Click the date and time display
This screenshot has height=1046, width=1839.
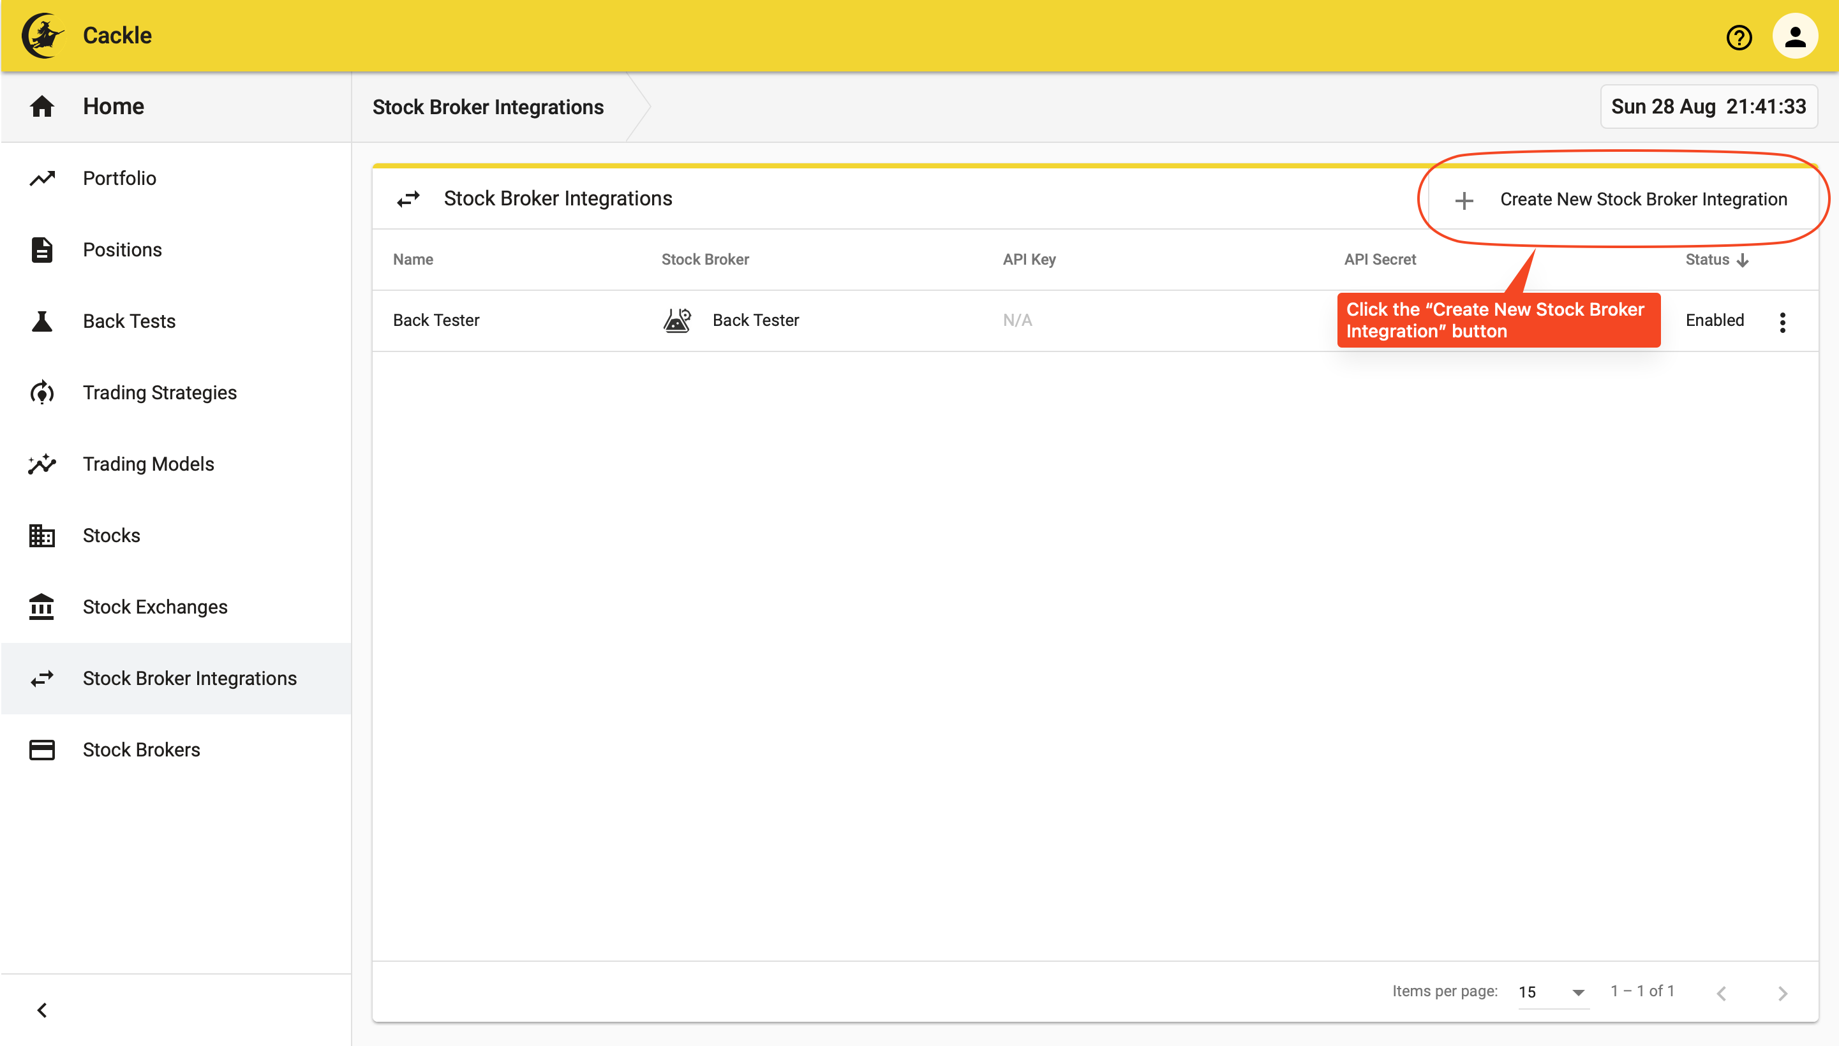click(1708, 107)
